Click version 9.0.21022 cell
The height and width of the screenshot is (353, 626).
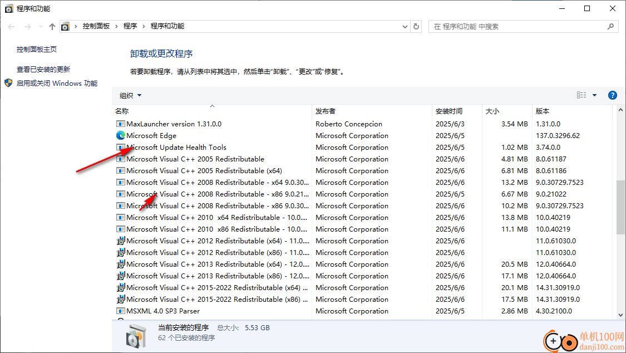551,194
